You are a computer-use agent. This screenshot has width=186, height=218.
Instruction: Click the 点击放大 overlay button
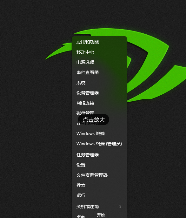(94, 119)
